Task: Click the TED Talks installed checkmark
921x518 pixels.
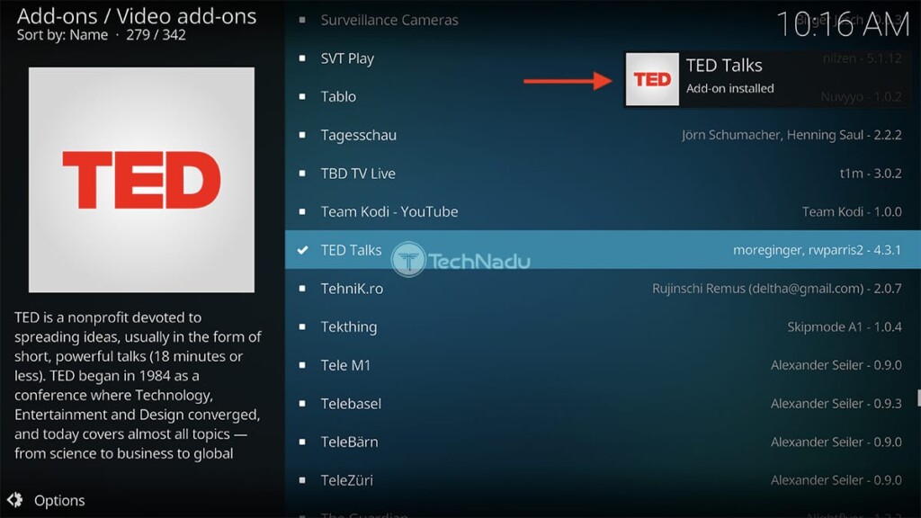Action: coord(302,250)
